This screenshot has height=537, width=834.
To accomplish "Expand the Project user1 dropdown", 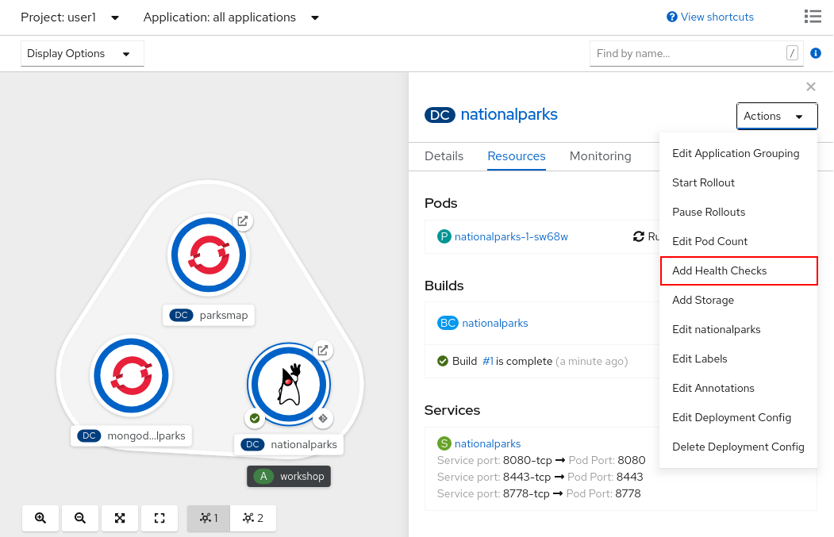I will pos(71,17).
